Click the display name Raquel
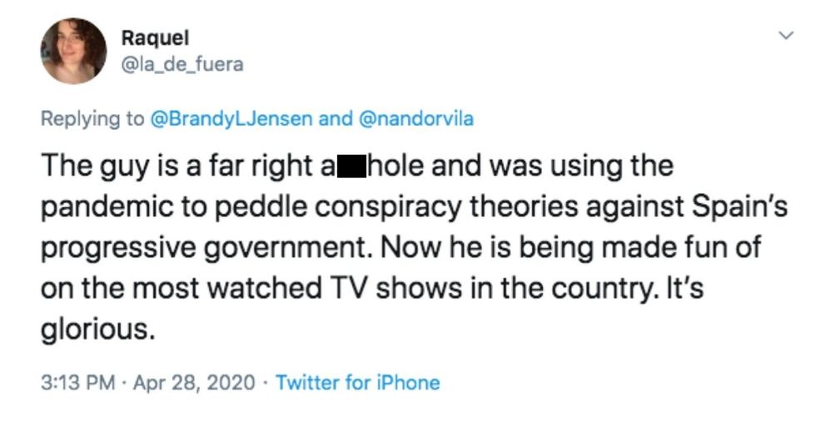The height and width of the screenshot is (427, 816). point(155,37)
